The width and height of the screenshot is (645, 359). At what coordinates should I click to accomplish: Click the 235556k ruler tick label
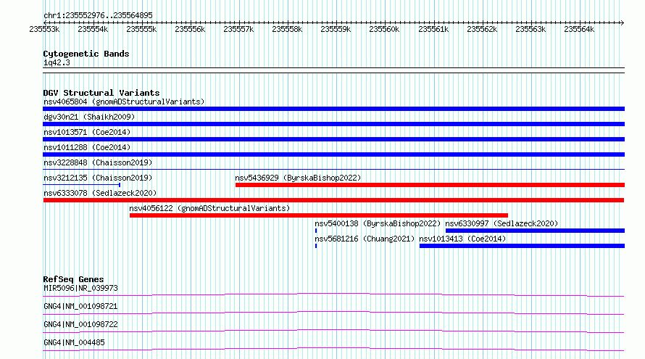[x=190, y=29]
